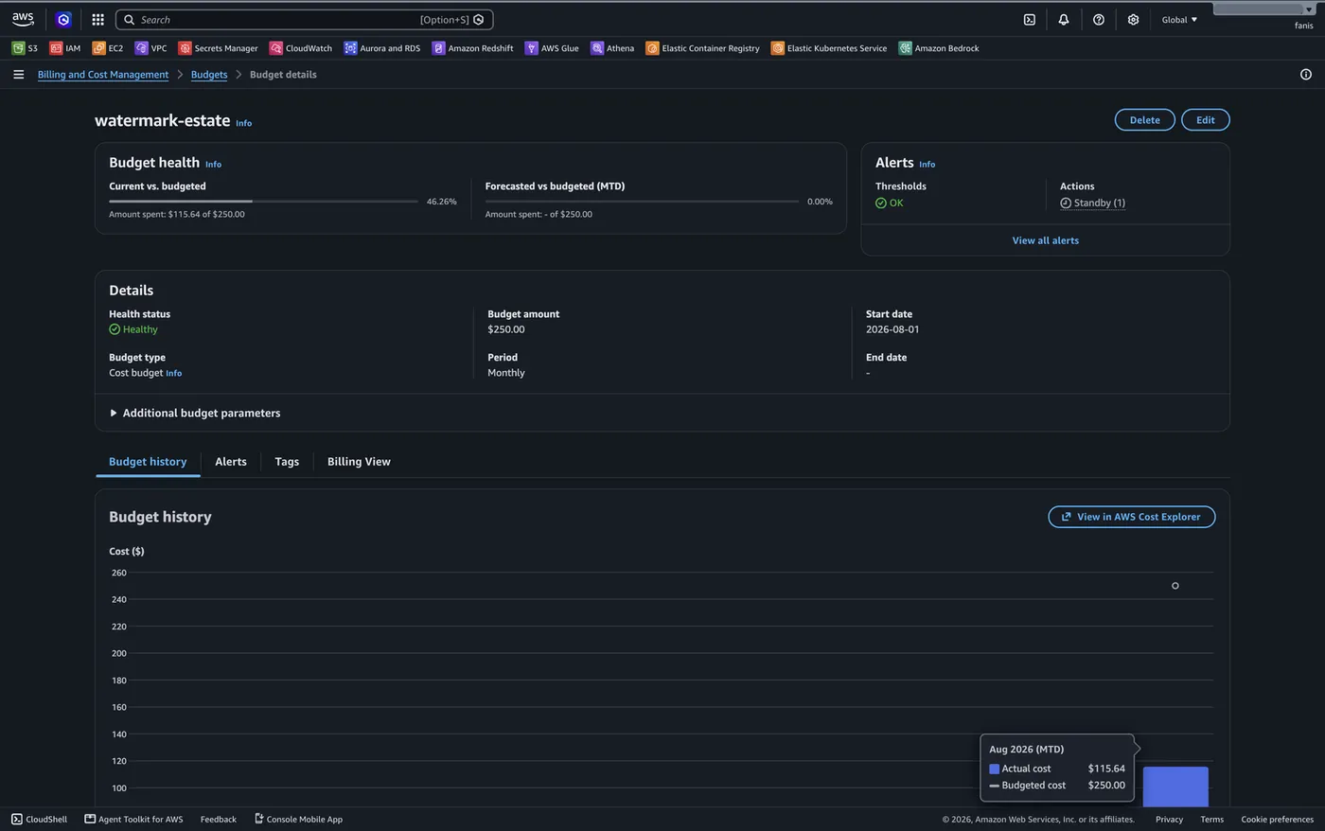The width and height of the screenshot is (1325, 831).
Task: Open Info link beside Alerts heading
Action: click(927, 165)
